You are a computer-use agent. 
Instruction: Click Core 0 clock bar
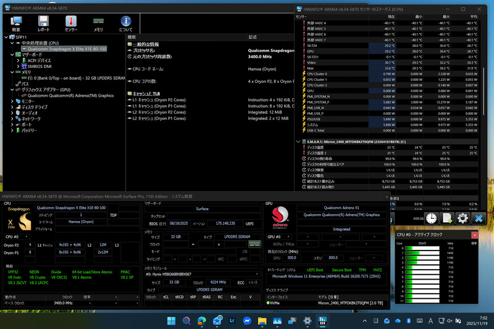click(x=422, y=248)
